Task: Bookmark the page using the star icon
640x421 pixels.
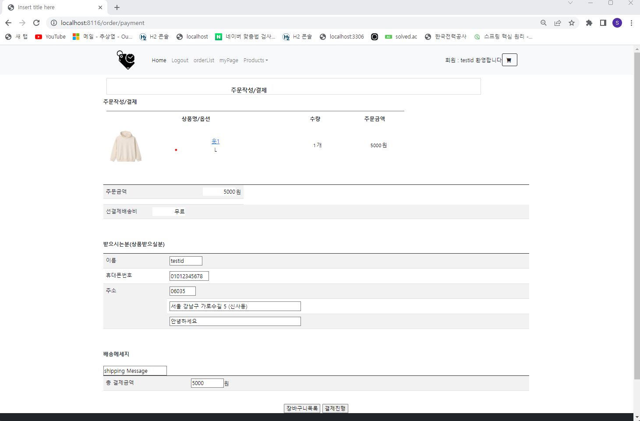Action: [x=572, y=23]
